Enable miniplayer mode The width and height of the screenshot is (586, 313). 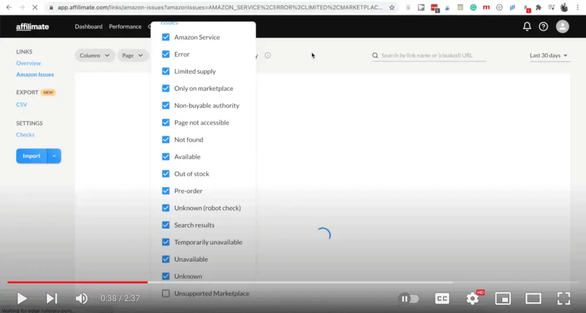[x=503, y=298]
